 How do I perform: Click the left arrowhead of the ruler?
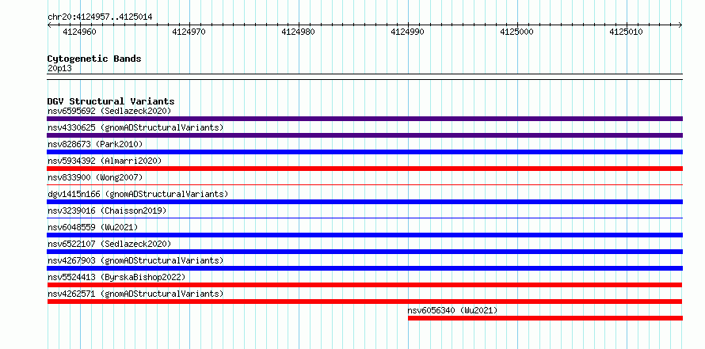[x=49, y=25]
